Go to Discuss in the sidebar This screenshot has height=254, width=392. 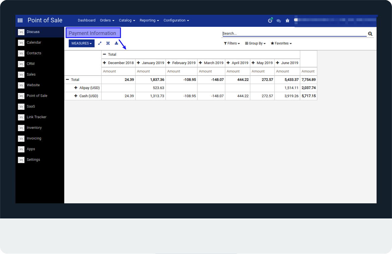tap(33, 32)
